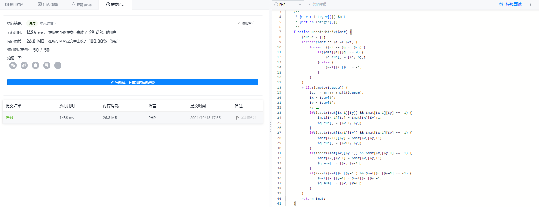The height and width of the screenshot is (207, 539).
Task: Click the line 22 comment // 上
Action: click(314, 108)
